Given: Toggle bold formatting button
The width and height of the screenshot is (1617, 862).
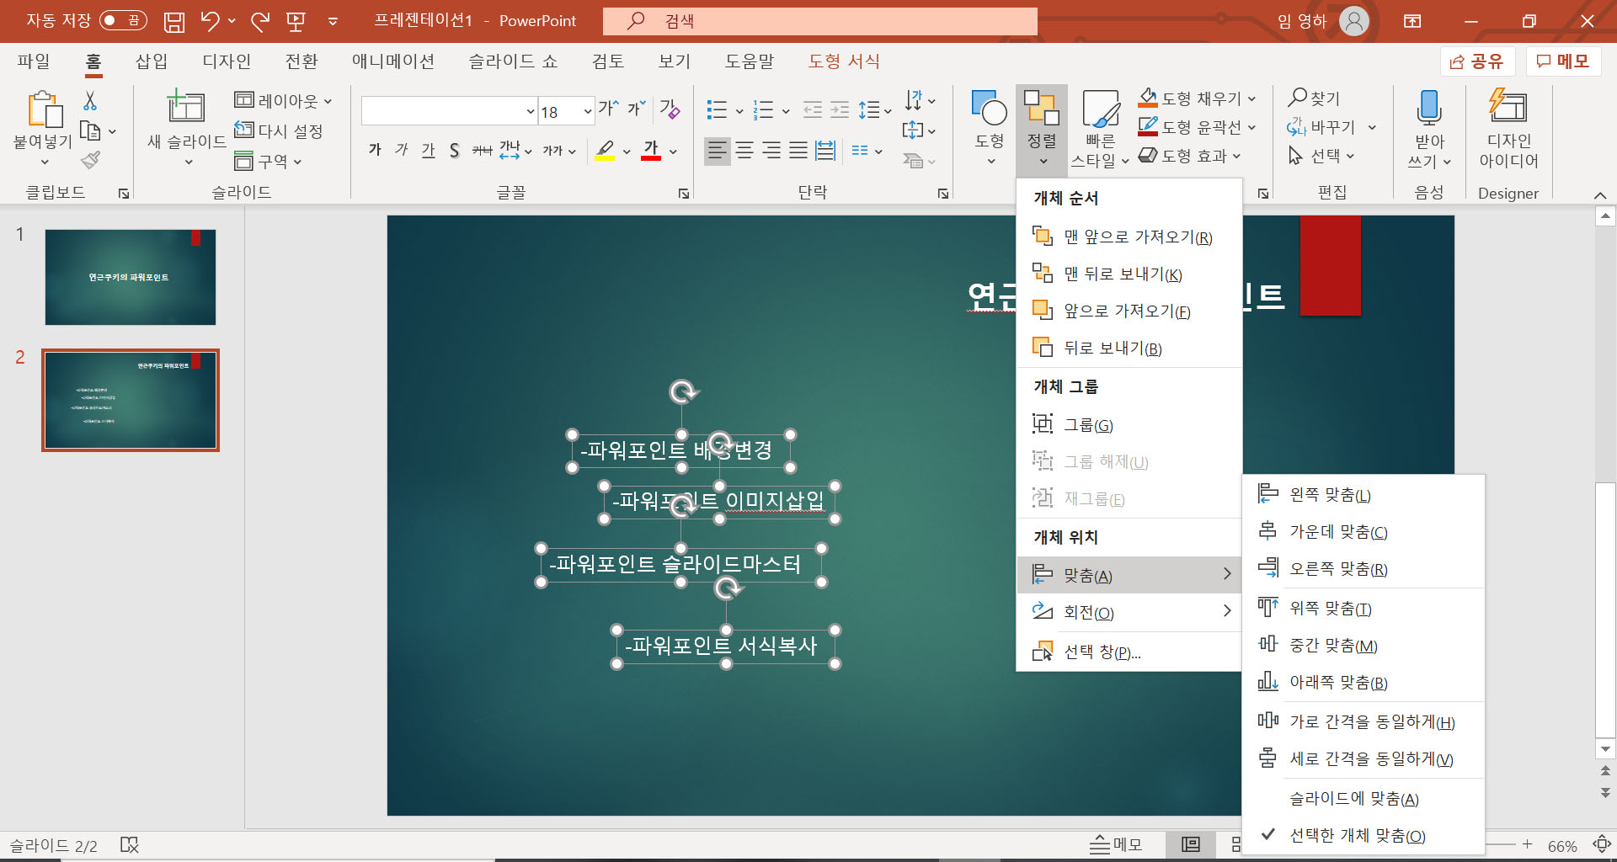Looking at the screenshot, I should [375, 150].
